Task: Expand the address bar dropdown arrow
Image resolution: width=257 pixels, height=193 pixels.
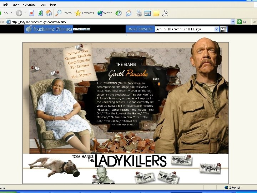Action: [233, 22]
